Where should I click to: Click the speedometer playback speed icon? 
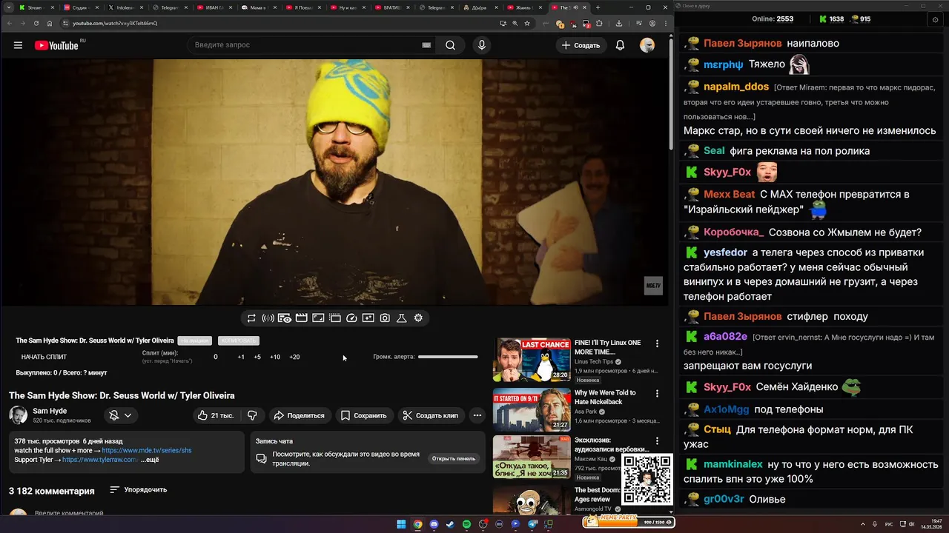click(x=351, y=318)
